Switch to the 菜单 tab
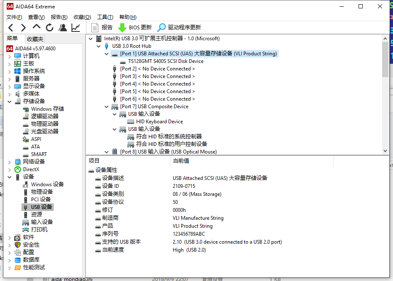The height and width of the screenshot is (281, 393). (12, 38)
